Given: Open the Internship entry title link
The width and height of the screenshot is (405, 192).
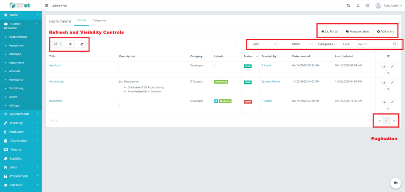Looking at the screenshot, I should tap(56, 101).
